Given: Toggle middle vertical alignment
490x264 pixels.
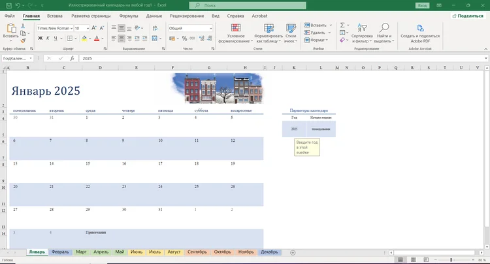Looking at the screenshot, I should tap(122, 28).
